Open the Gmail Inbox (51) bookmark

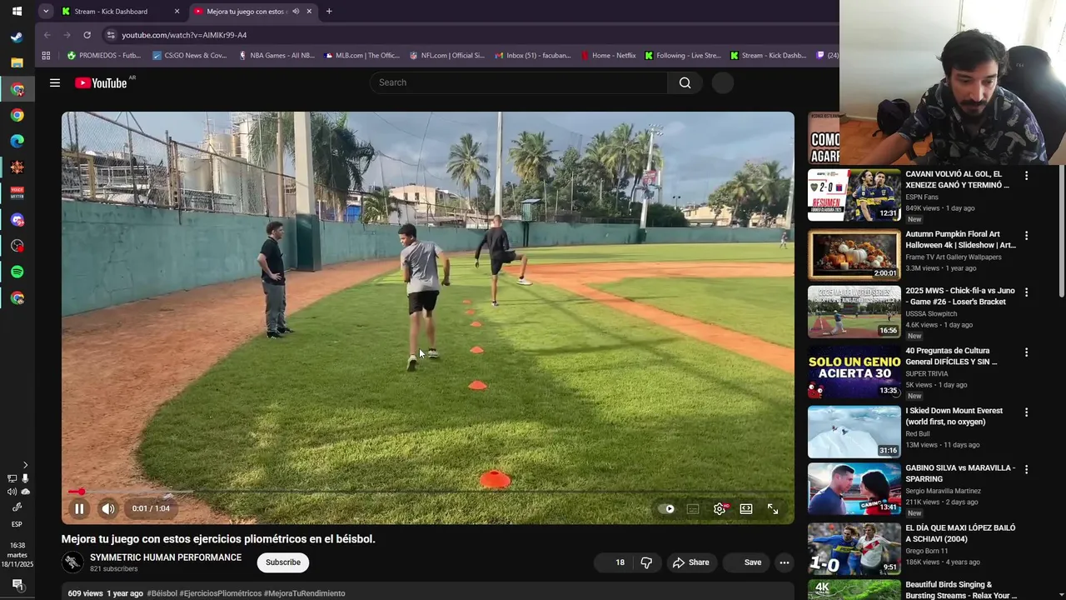[x=533, y=56]
